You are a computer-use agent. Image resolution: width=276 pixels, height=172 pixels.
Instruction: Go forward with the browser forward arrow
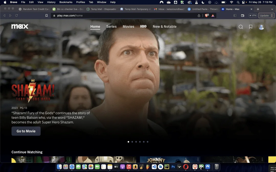pos(10,16)
